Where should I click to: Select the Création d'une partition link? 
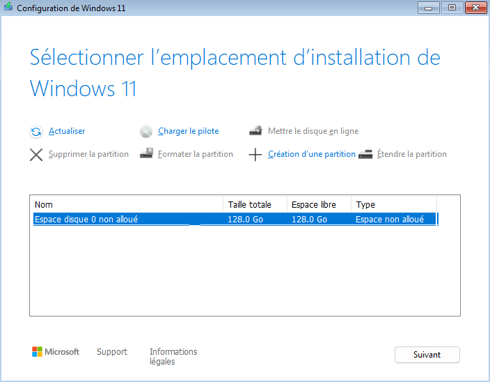click(x=311, y=154)
